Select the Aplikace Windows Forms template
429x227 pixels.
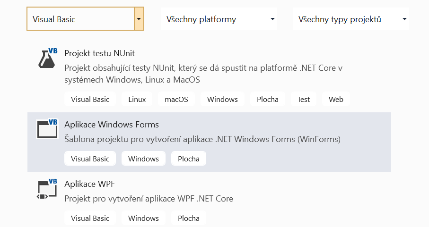tap(209, 142)
